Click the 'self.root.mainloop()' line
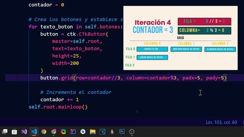This screenshot has height=137, width=244. (x=58, y=107)
